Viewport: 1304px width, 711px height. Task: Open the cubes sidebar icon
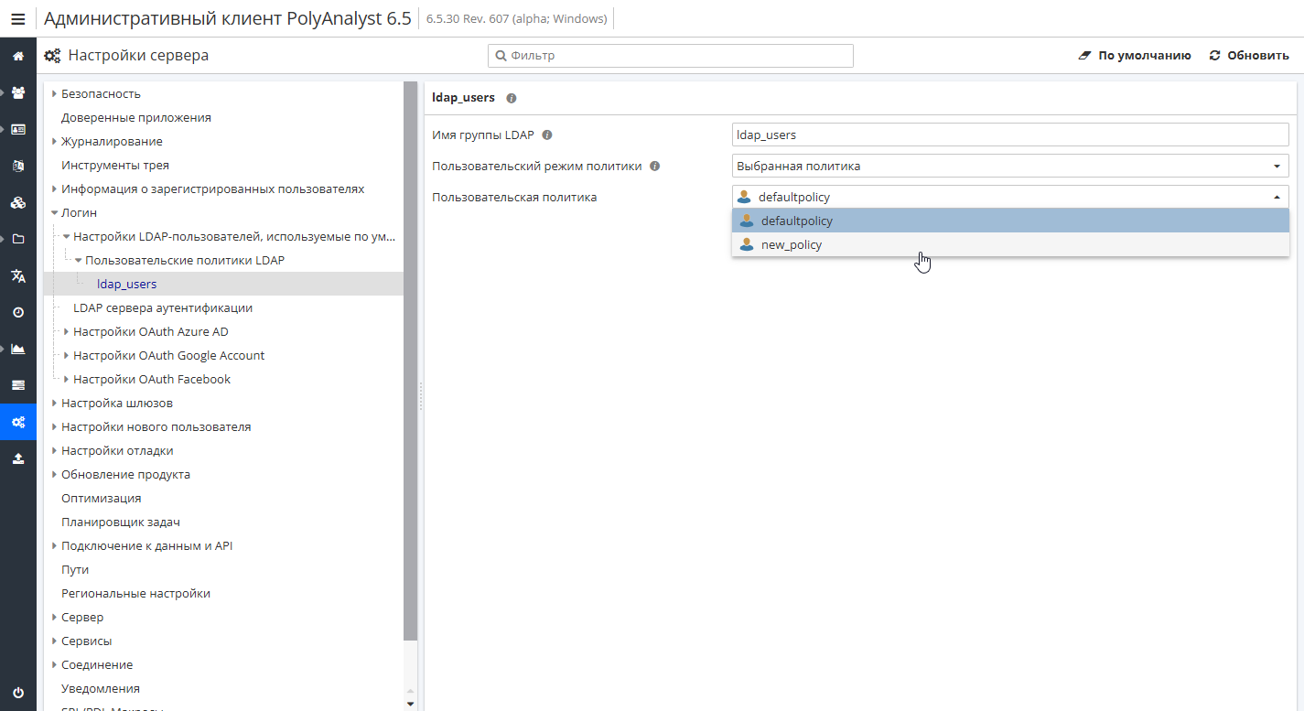point(18,202)
